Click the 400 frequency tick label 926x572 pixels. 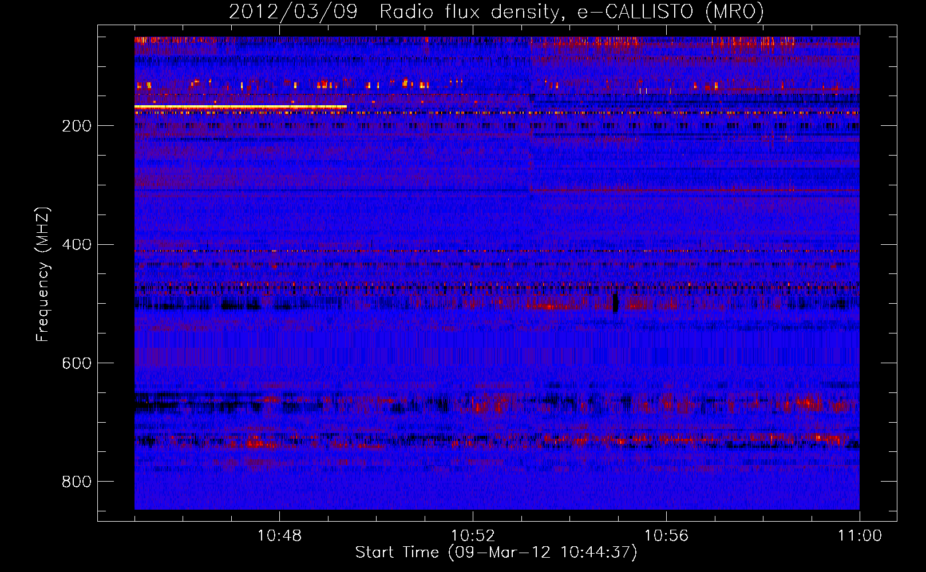tap(77, 245)
